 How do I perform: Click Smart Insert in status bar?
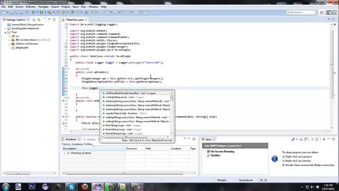(x=246, y=180)
